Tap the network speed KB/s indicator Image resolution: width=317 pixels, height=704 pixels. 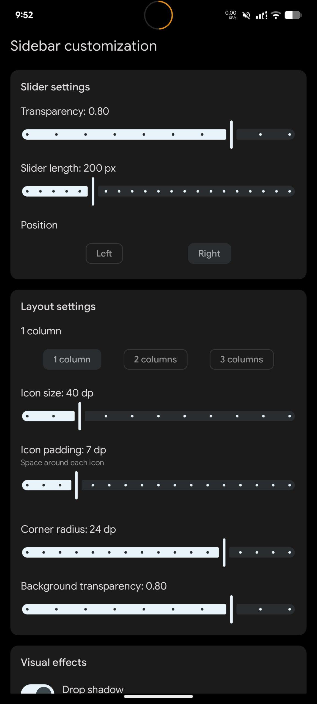tap(231, 15)
